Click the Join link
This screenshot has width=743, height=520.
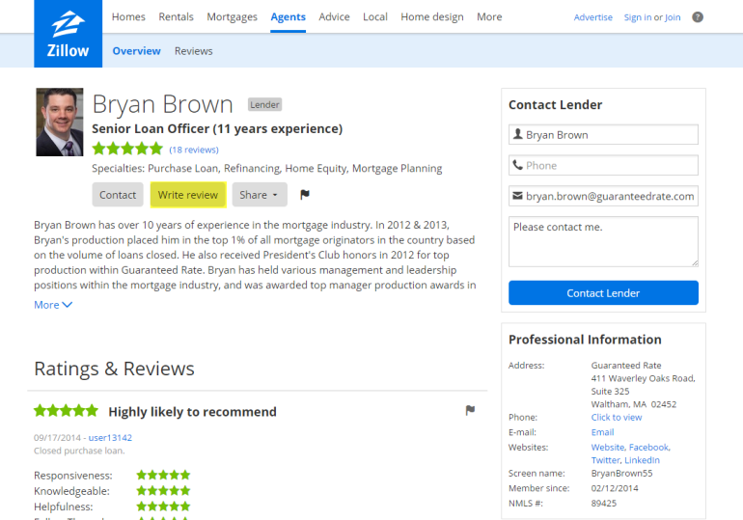pyautogui.click(x=673, y=17)
